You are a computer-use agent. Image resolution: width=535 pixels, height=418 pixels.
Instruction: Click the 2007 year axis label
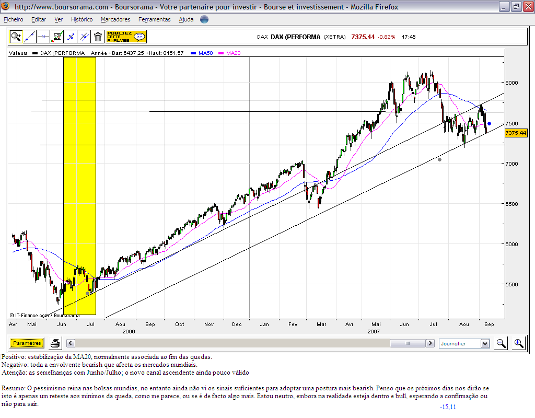374,331
